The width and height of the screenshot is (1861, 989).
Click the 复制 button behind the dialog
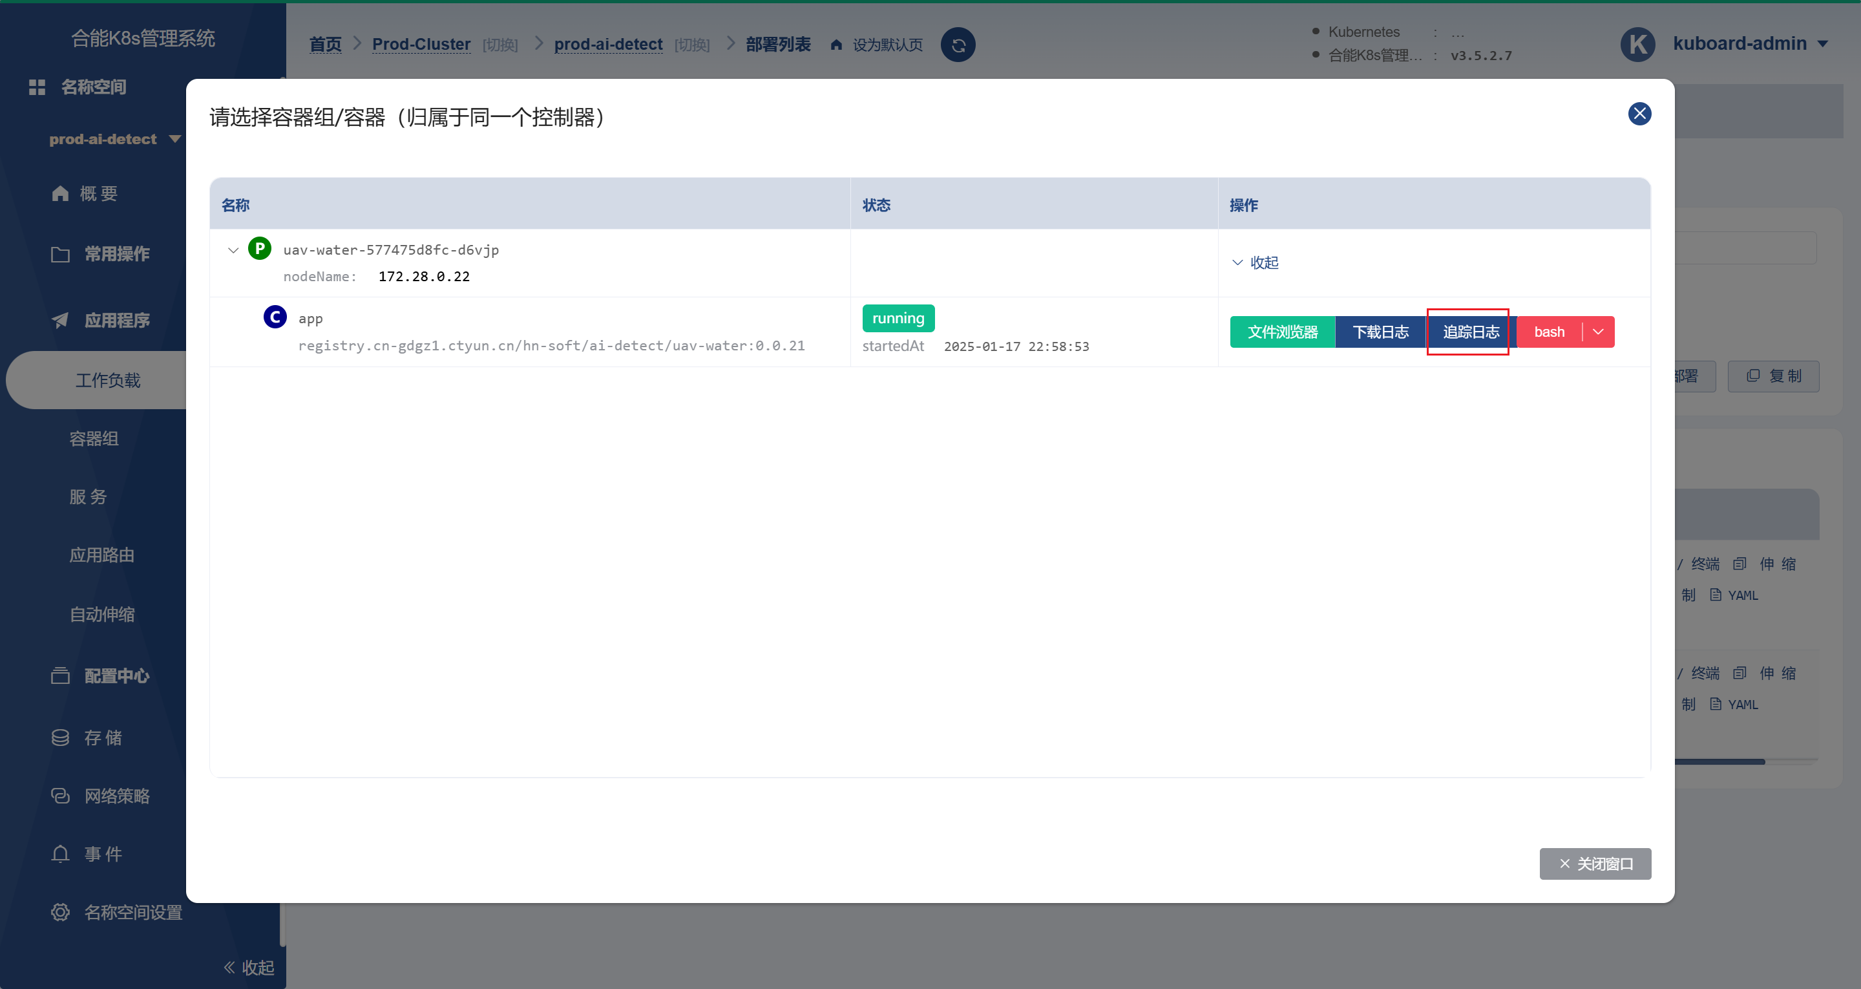pos(1774,376)
